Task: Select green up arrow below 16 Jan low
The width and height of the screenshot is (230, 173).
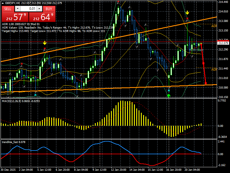Action: (169, 96)
